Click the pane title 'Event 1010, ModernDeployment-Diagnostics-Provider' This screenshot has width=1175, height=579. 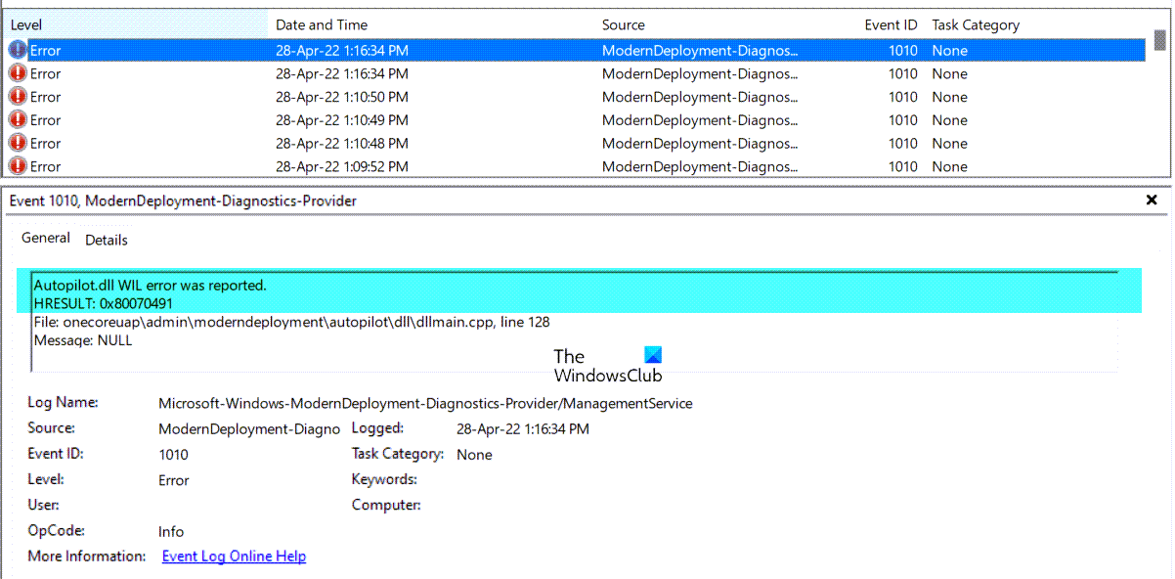pyautogui.click(x=183, y=200)
